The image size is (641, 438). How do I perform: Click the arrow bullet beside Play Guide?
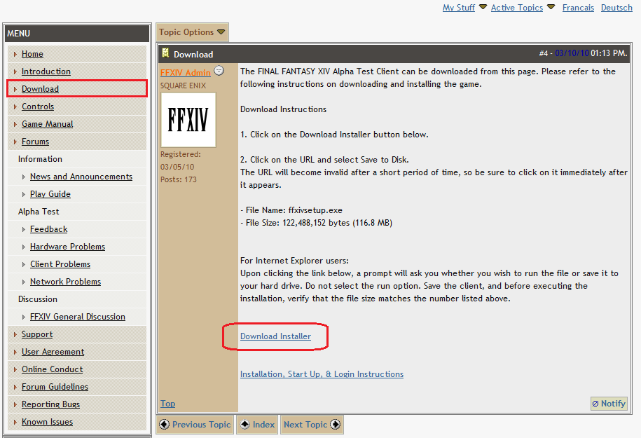24,194
